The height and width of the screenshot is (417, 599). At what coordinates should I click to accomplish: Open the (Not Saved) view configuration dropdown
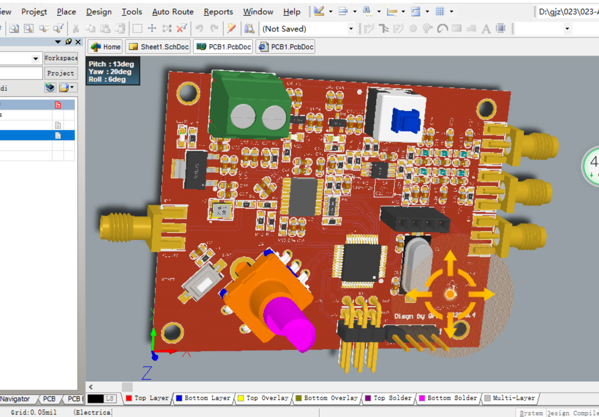[x=351, y=29]
